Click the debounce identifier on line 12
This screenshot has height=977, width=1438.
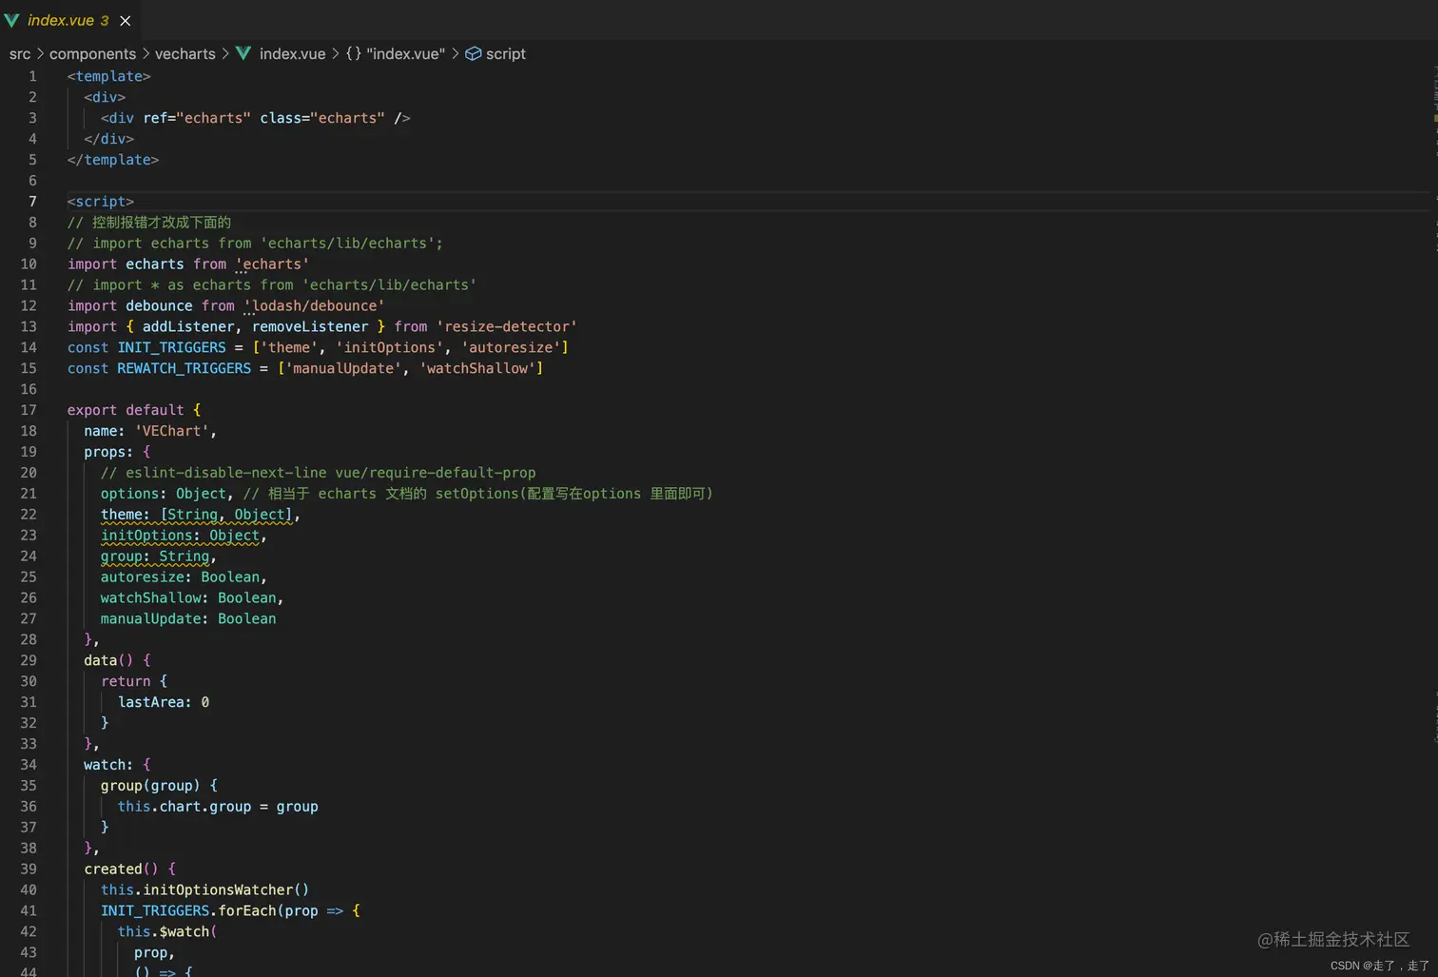click(x=159, y=306)
